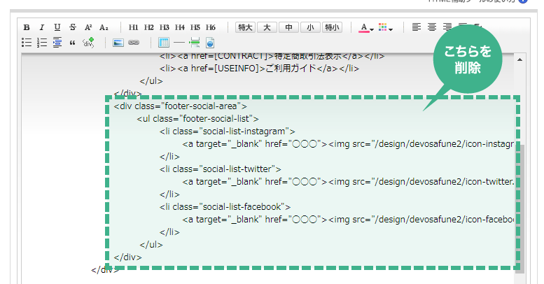544x284 pixels.
Task: Click the footer-social-area div line
Action: (181, 106)
